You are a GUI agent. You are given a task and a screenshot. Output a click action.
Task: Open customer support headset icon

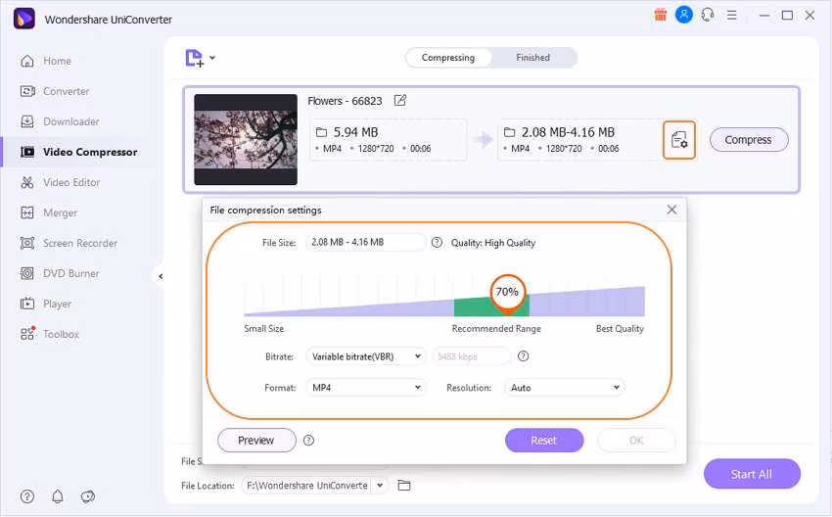coord(708,15)
